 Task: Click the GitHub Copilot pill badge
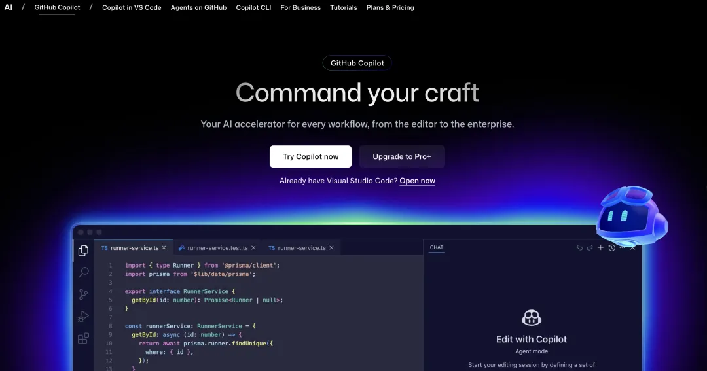coord(357,63)
